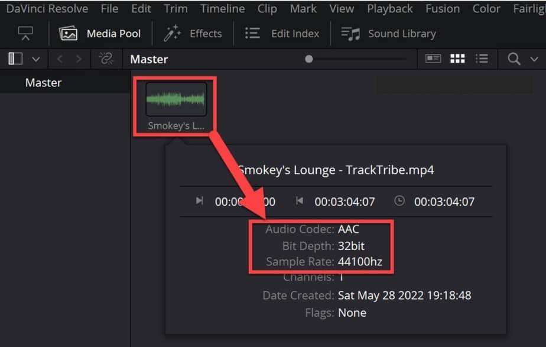Image resolution: width=546 pixels, height=347 pixels.
Task: Click the Flags value None
Action: (352, 313)
